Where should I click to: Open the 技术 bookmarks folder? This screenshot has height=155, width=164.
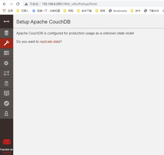pos(135,11)
